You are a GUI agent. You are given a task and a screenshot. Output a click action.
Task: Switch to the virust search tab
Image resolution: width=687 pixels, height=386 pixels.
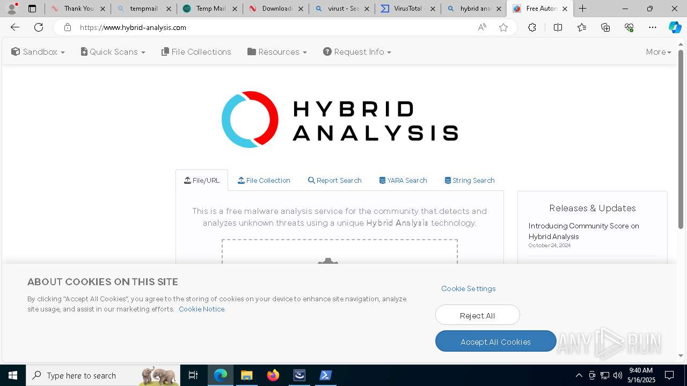pyautogui.click(x=342, y=9)
